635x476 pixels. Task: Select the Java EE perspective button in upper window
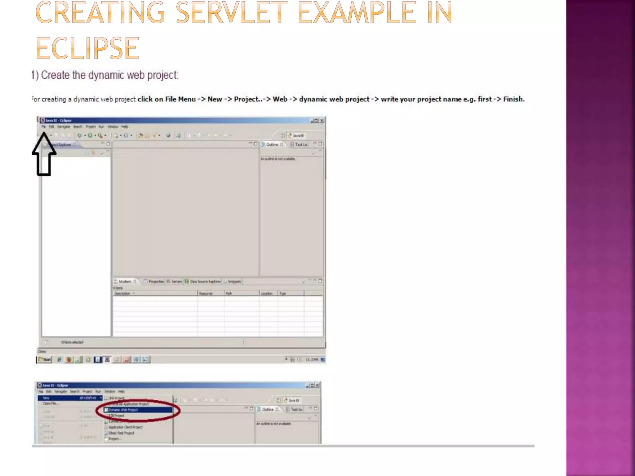296,135
